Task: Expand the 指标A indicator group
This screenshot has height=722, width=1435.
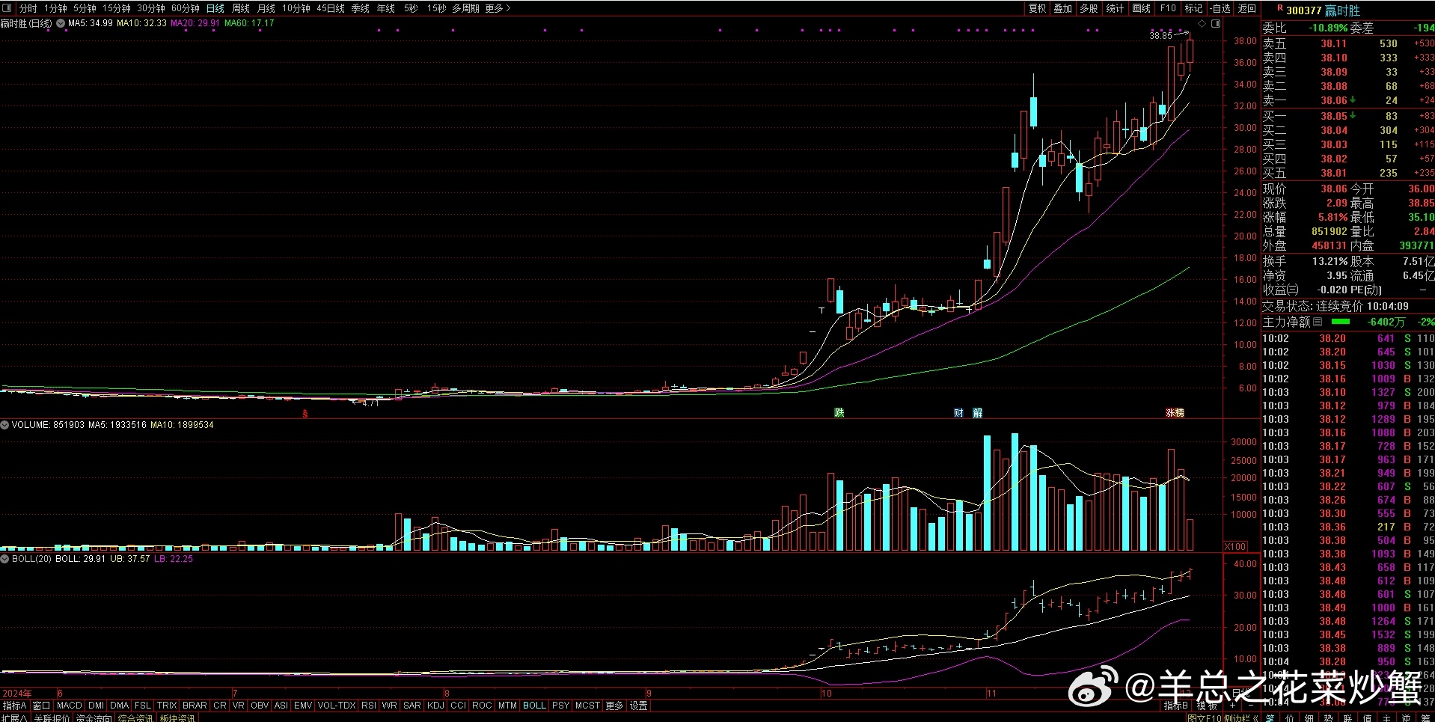Action: pyautogui.click(x=14, y=706)
